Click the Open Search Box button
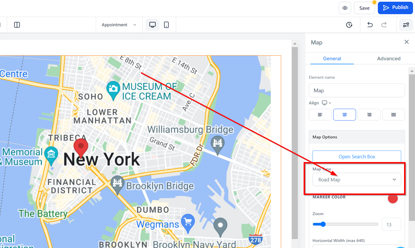This screenshot has width=415, height=248. point(357,157)
